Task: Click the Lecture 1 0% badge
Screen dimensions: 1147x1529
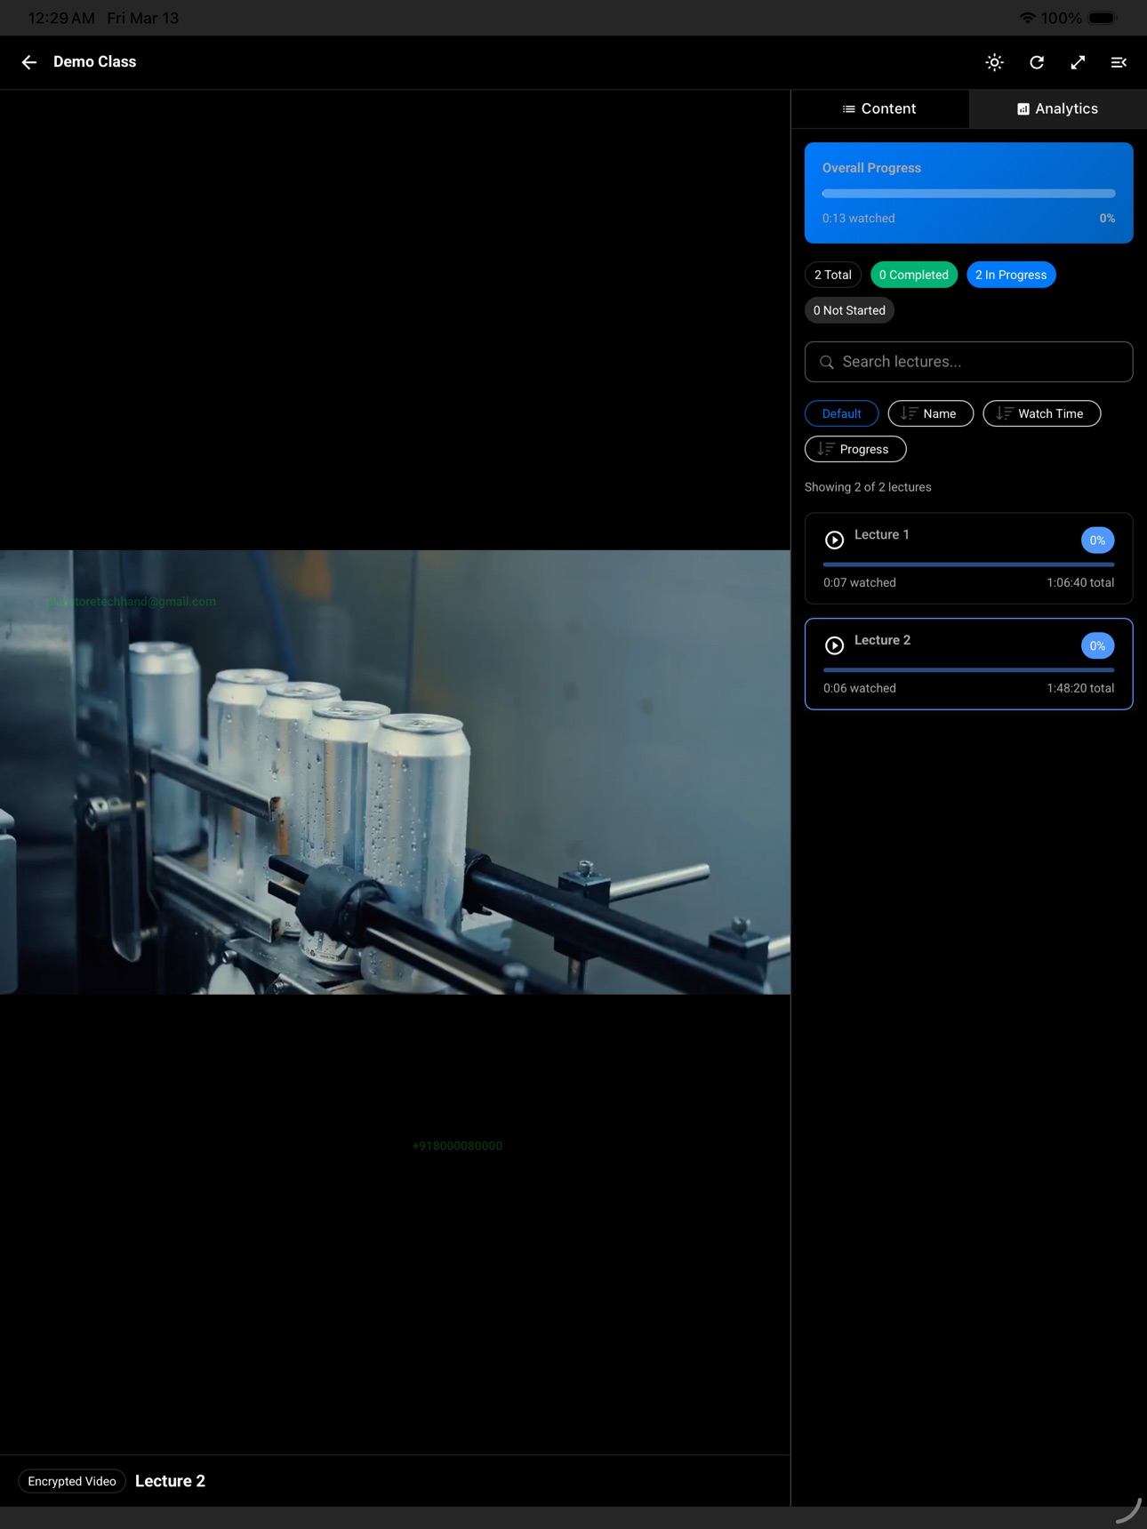Action: coord(1097,540)
